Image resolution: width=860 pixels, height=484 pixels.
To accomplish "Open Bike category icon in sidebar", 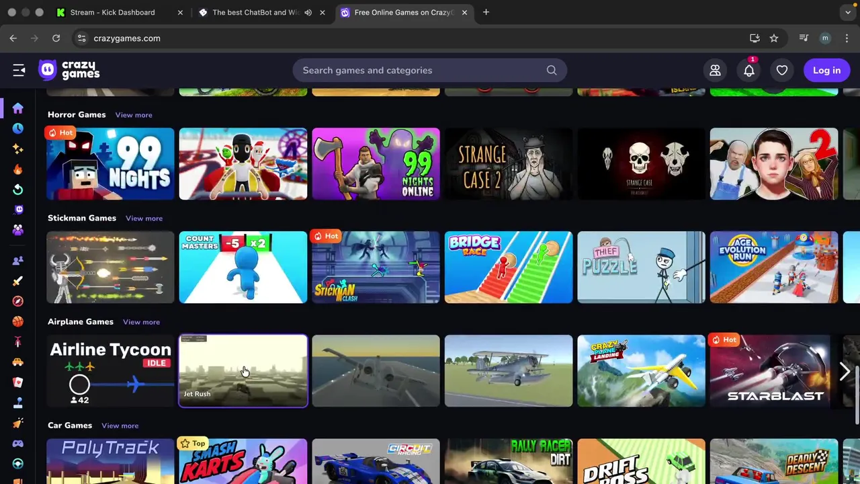I will [18, 342].
